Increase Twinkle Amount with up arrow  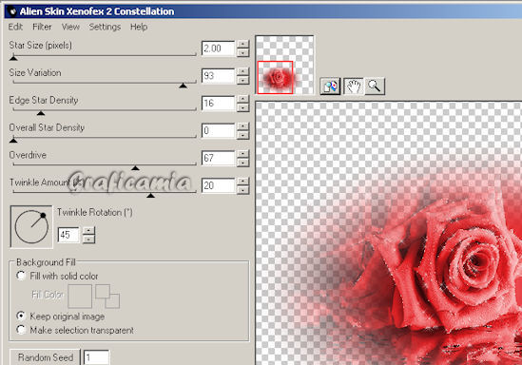pyautogui.click(x=243, y=181)
